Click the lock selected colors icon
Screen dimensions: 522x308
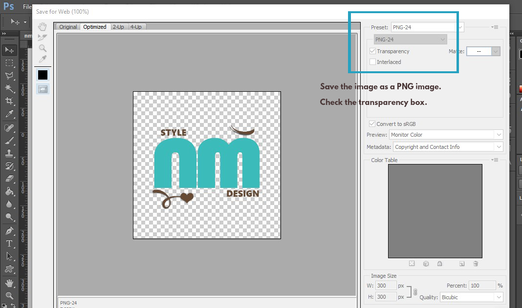[x=440, y=264]
